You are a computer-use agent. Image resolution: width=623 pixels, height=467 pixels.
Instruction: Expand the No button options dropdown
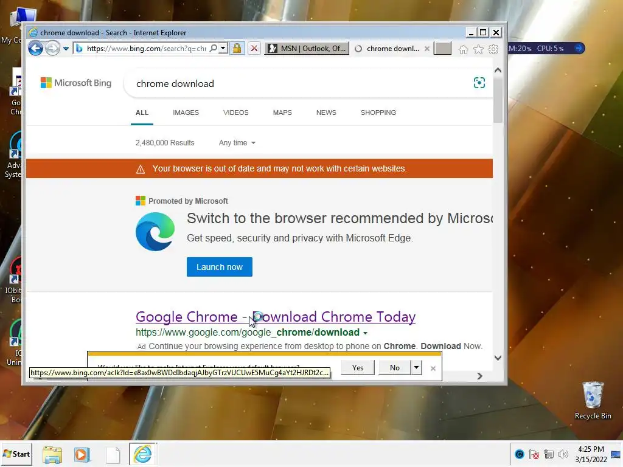tap(416, 368)
